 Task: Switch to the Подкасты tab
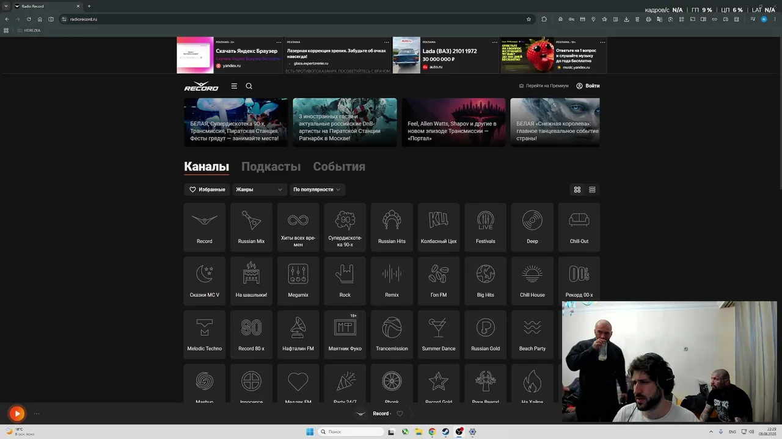point(271,166)
